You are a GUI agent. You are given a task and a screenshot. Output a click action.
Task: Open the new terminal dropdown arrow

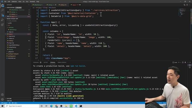click(180, 62)
